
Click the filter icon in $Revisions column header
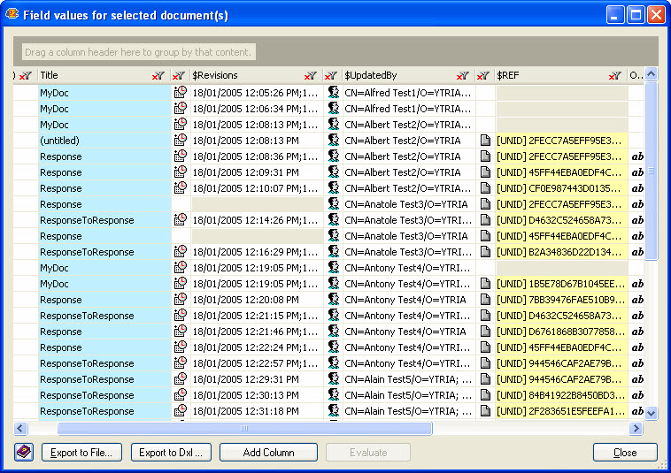[x=311, y=76]
